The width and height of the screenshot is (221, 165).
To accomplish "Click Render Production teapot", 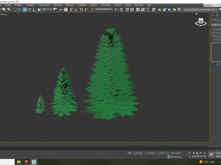I will (169, 10).
